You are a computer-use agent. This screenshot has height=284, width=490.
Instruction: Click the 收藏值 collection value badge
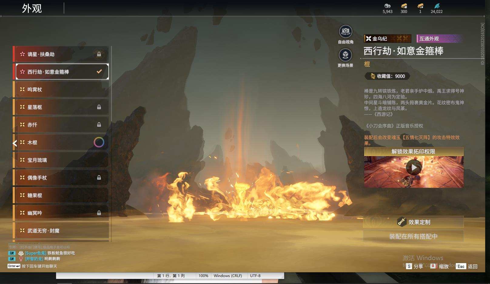(x=388, y=76)
